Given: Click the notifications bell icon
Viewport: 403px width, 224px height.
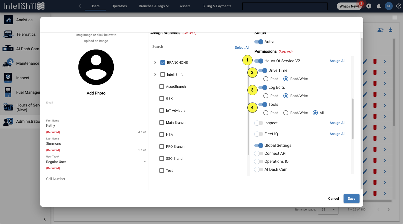Looking at the screenshot, I should click(x=379, y=6).
